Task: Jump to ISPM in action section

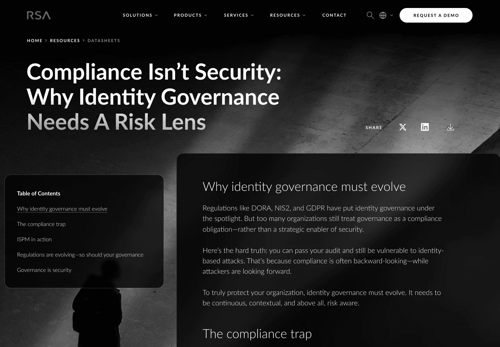Action: pyautogui.click(x=34, y=240)
